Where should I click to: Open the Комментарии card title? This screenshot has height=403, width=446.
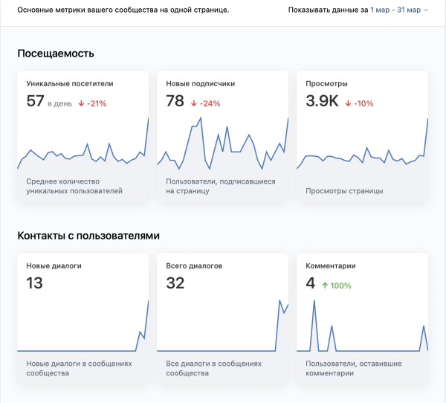click(331, 265)
